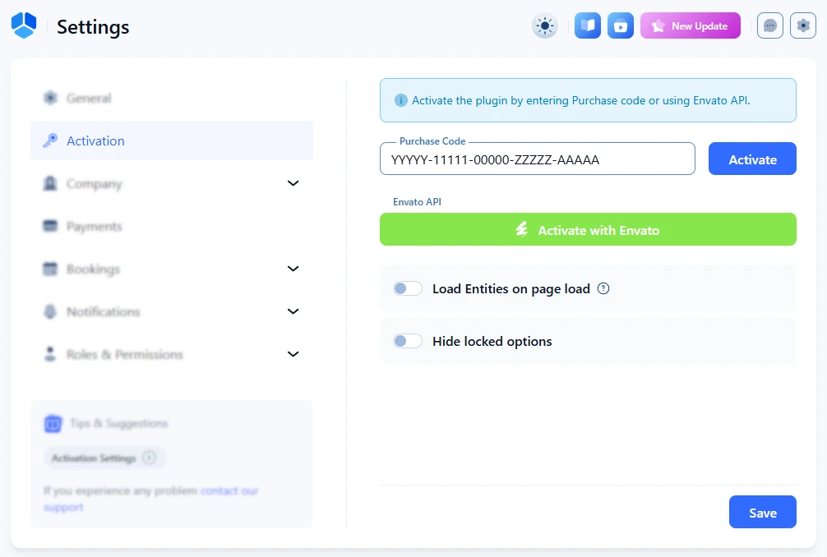Viewport: 827px width, 557px height.
Task: Open the video tutorials icon
Action: (621, 26)
